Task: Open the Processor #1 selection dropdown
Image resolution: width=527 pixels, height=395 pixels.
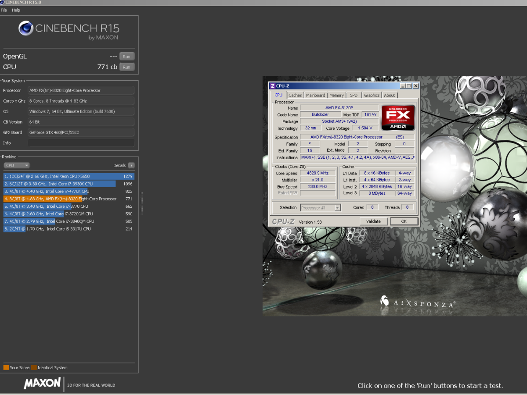Action: point(320,207)
